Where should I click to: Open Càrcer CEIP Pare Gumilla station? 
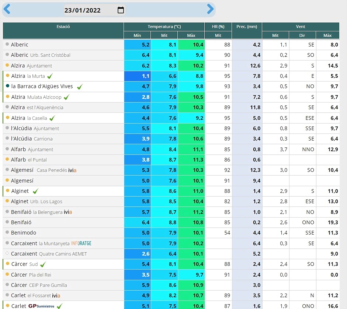click(39, 285)
